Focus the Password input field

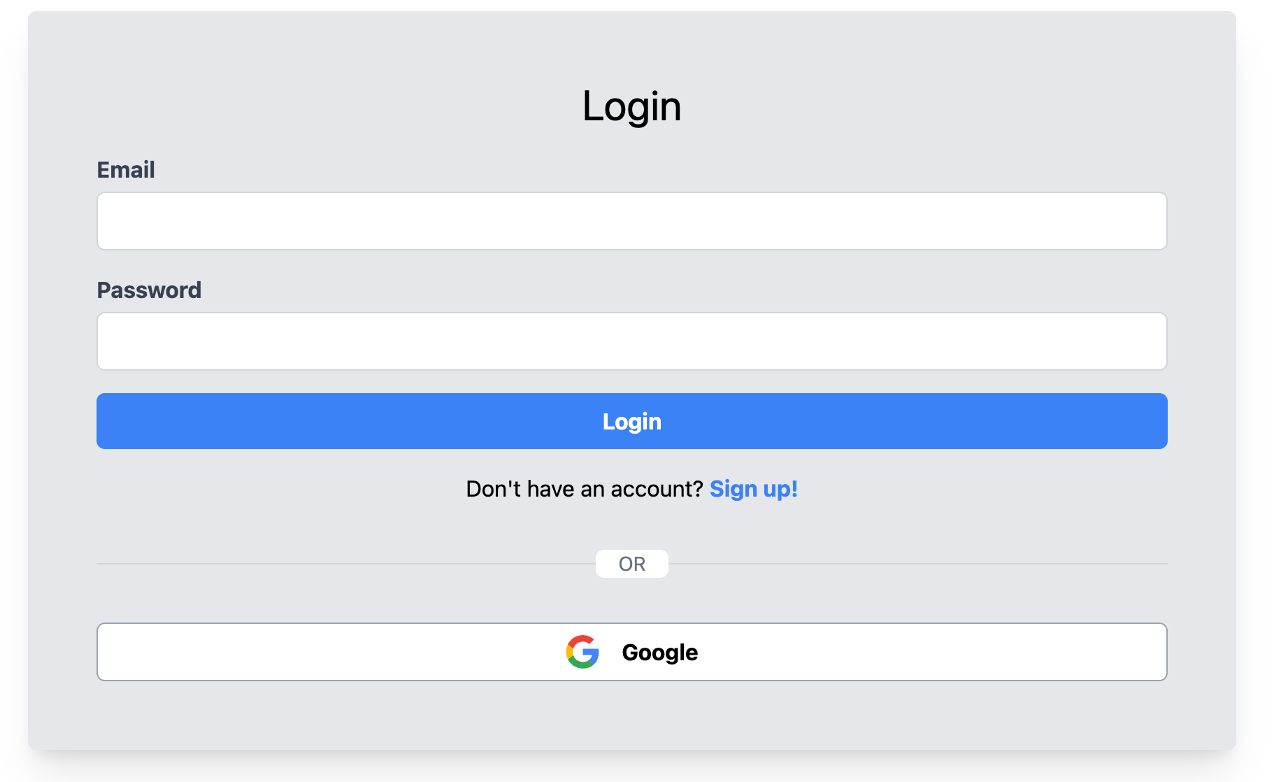(631, 341)
